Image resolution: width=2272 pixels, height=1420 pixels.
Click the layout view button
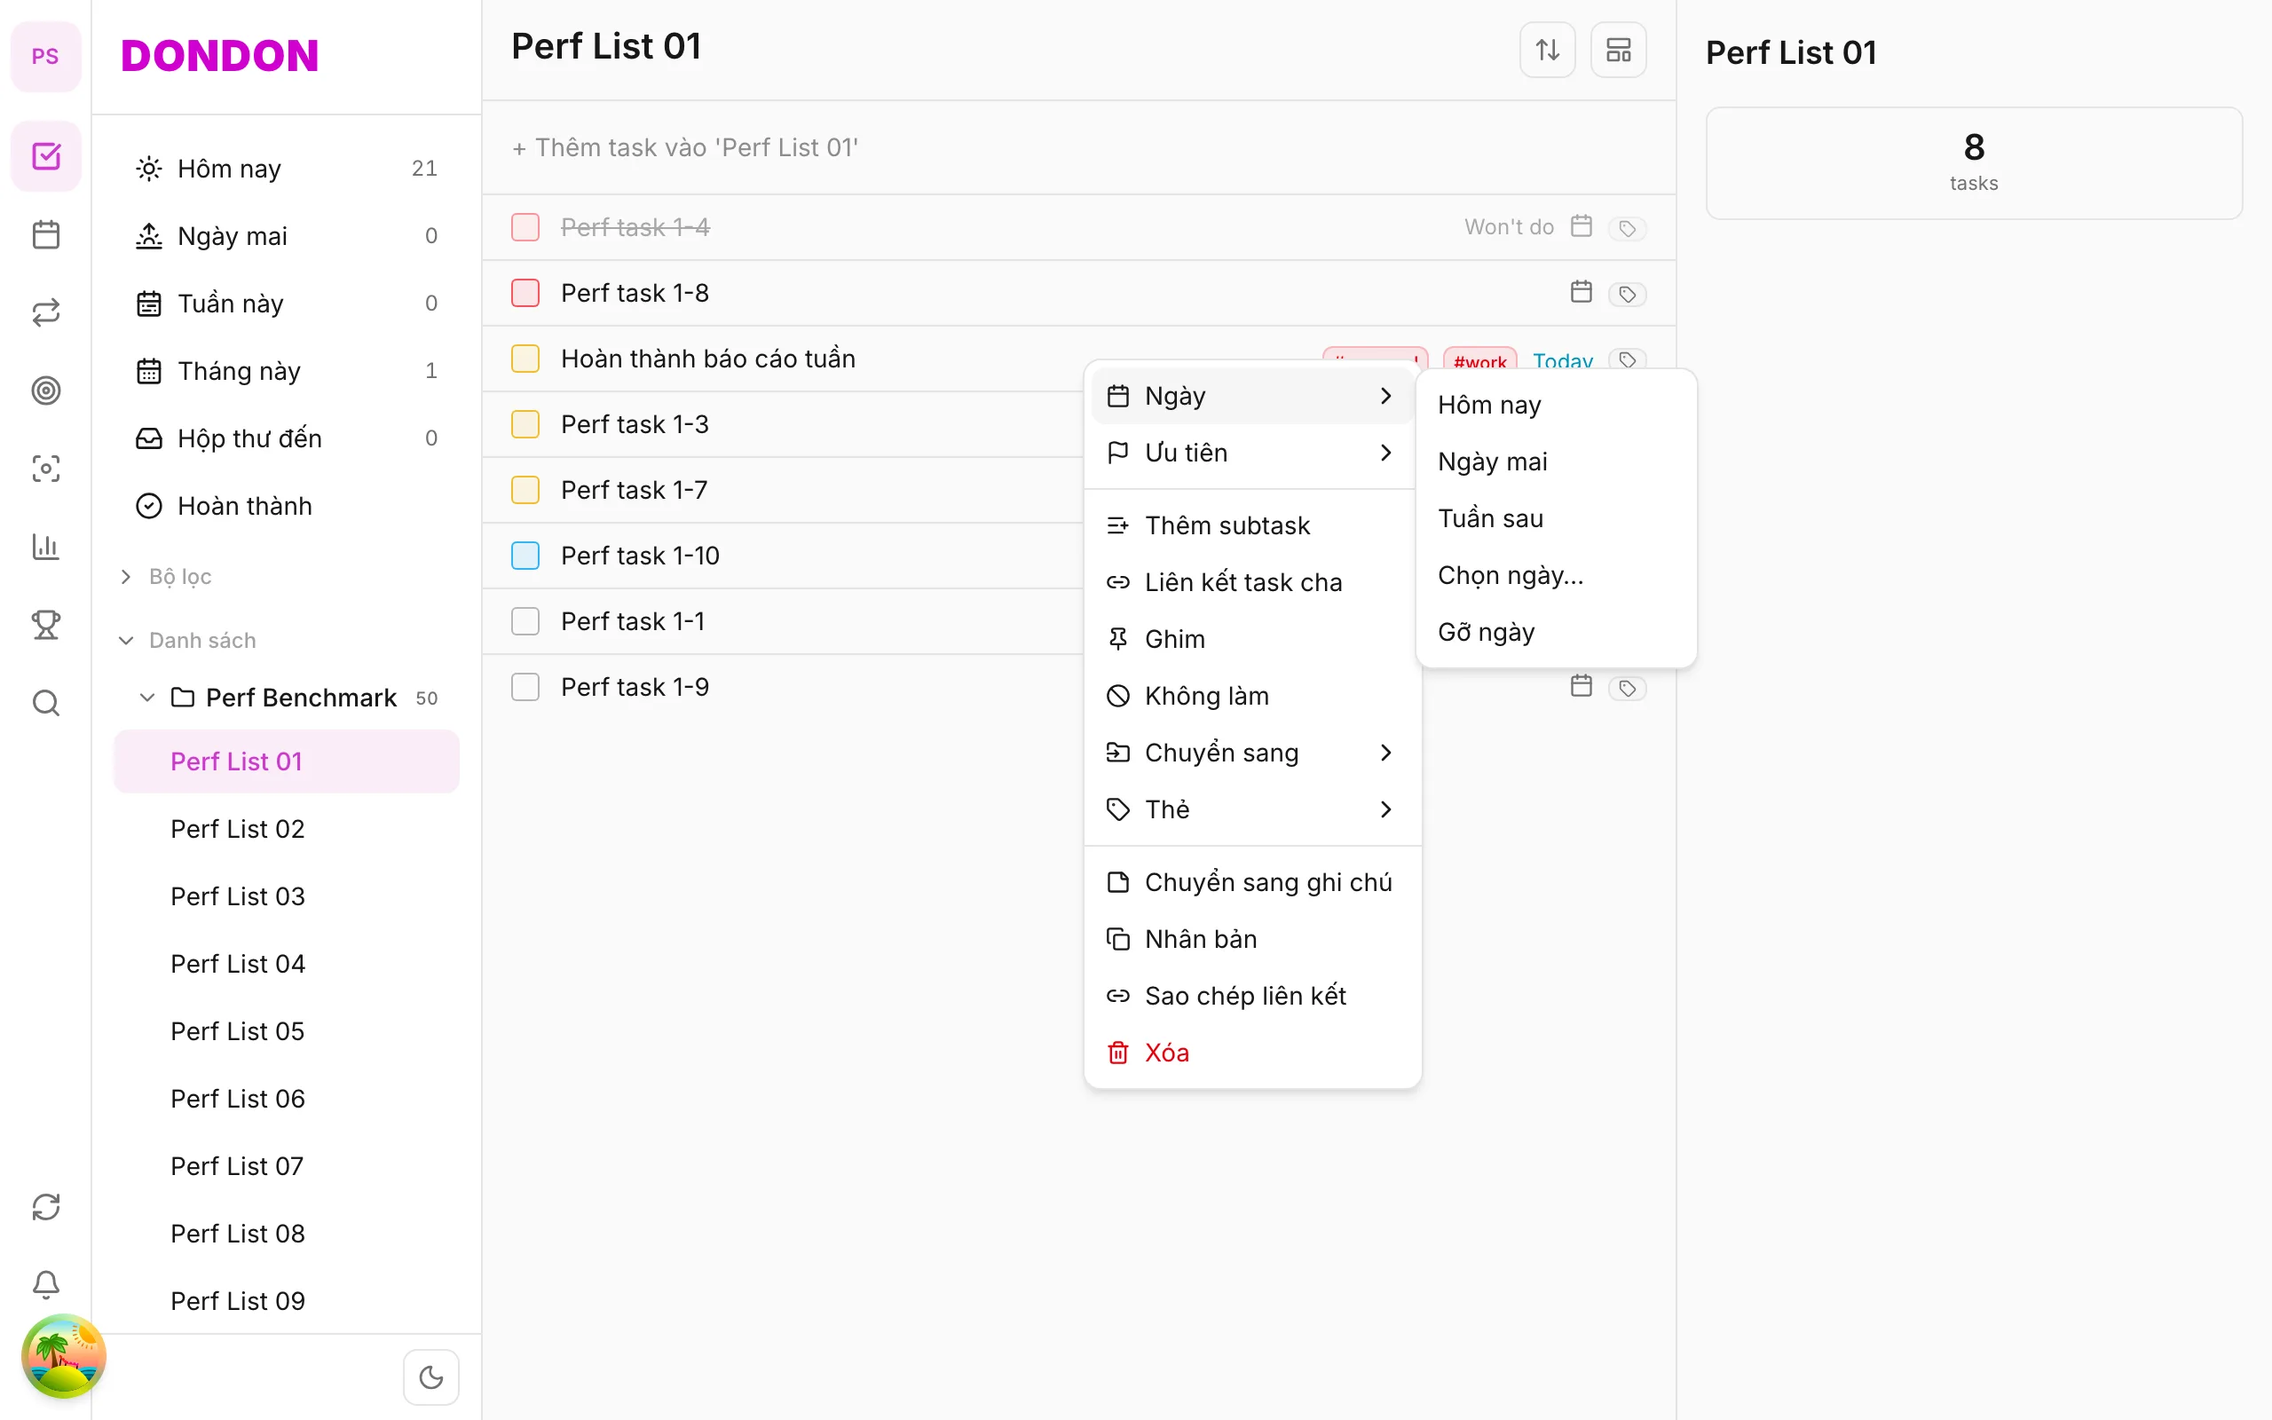1618,50
